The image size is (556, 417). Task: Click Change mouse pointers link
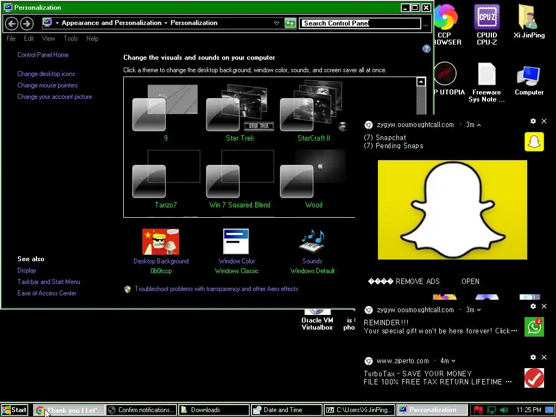[x=48, y=85]
